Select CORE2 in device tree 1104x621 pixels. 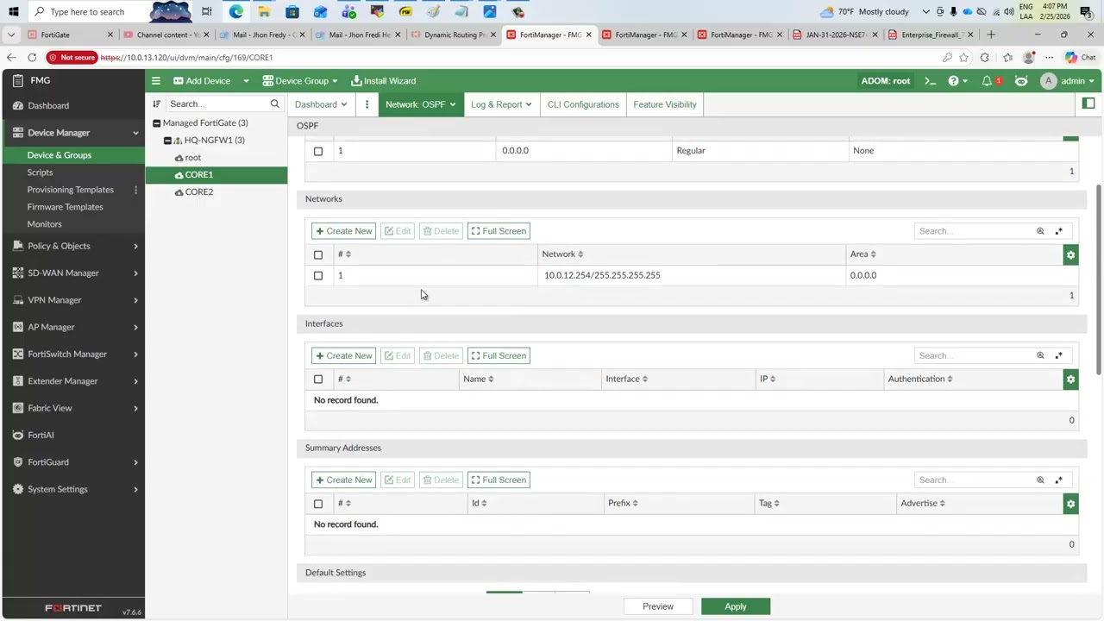[199, 192]
